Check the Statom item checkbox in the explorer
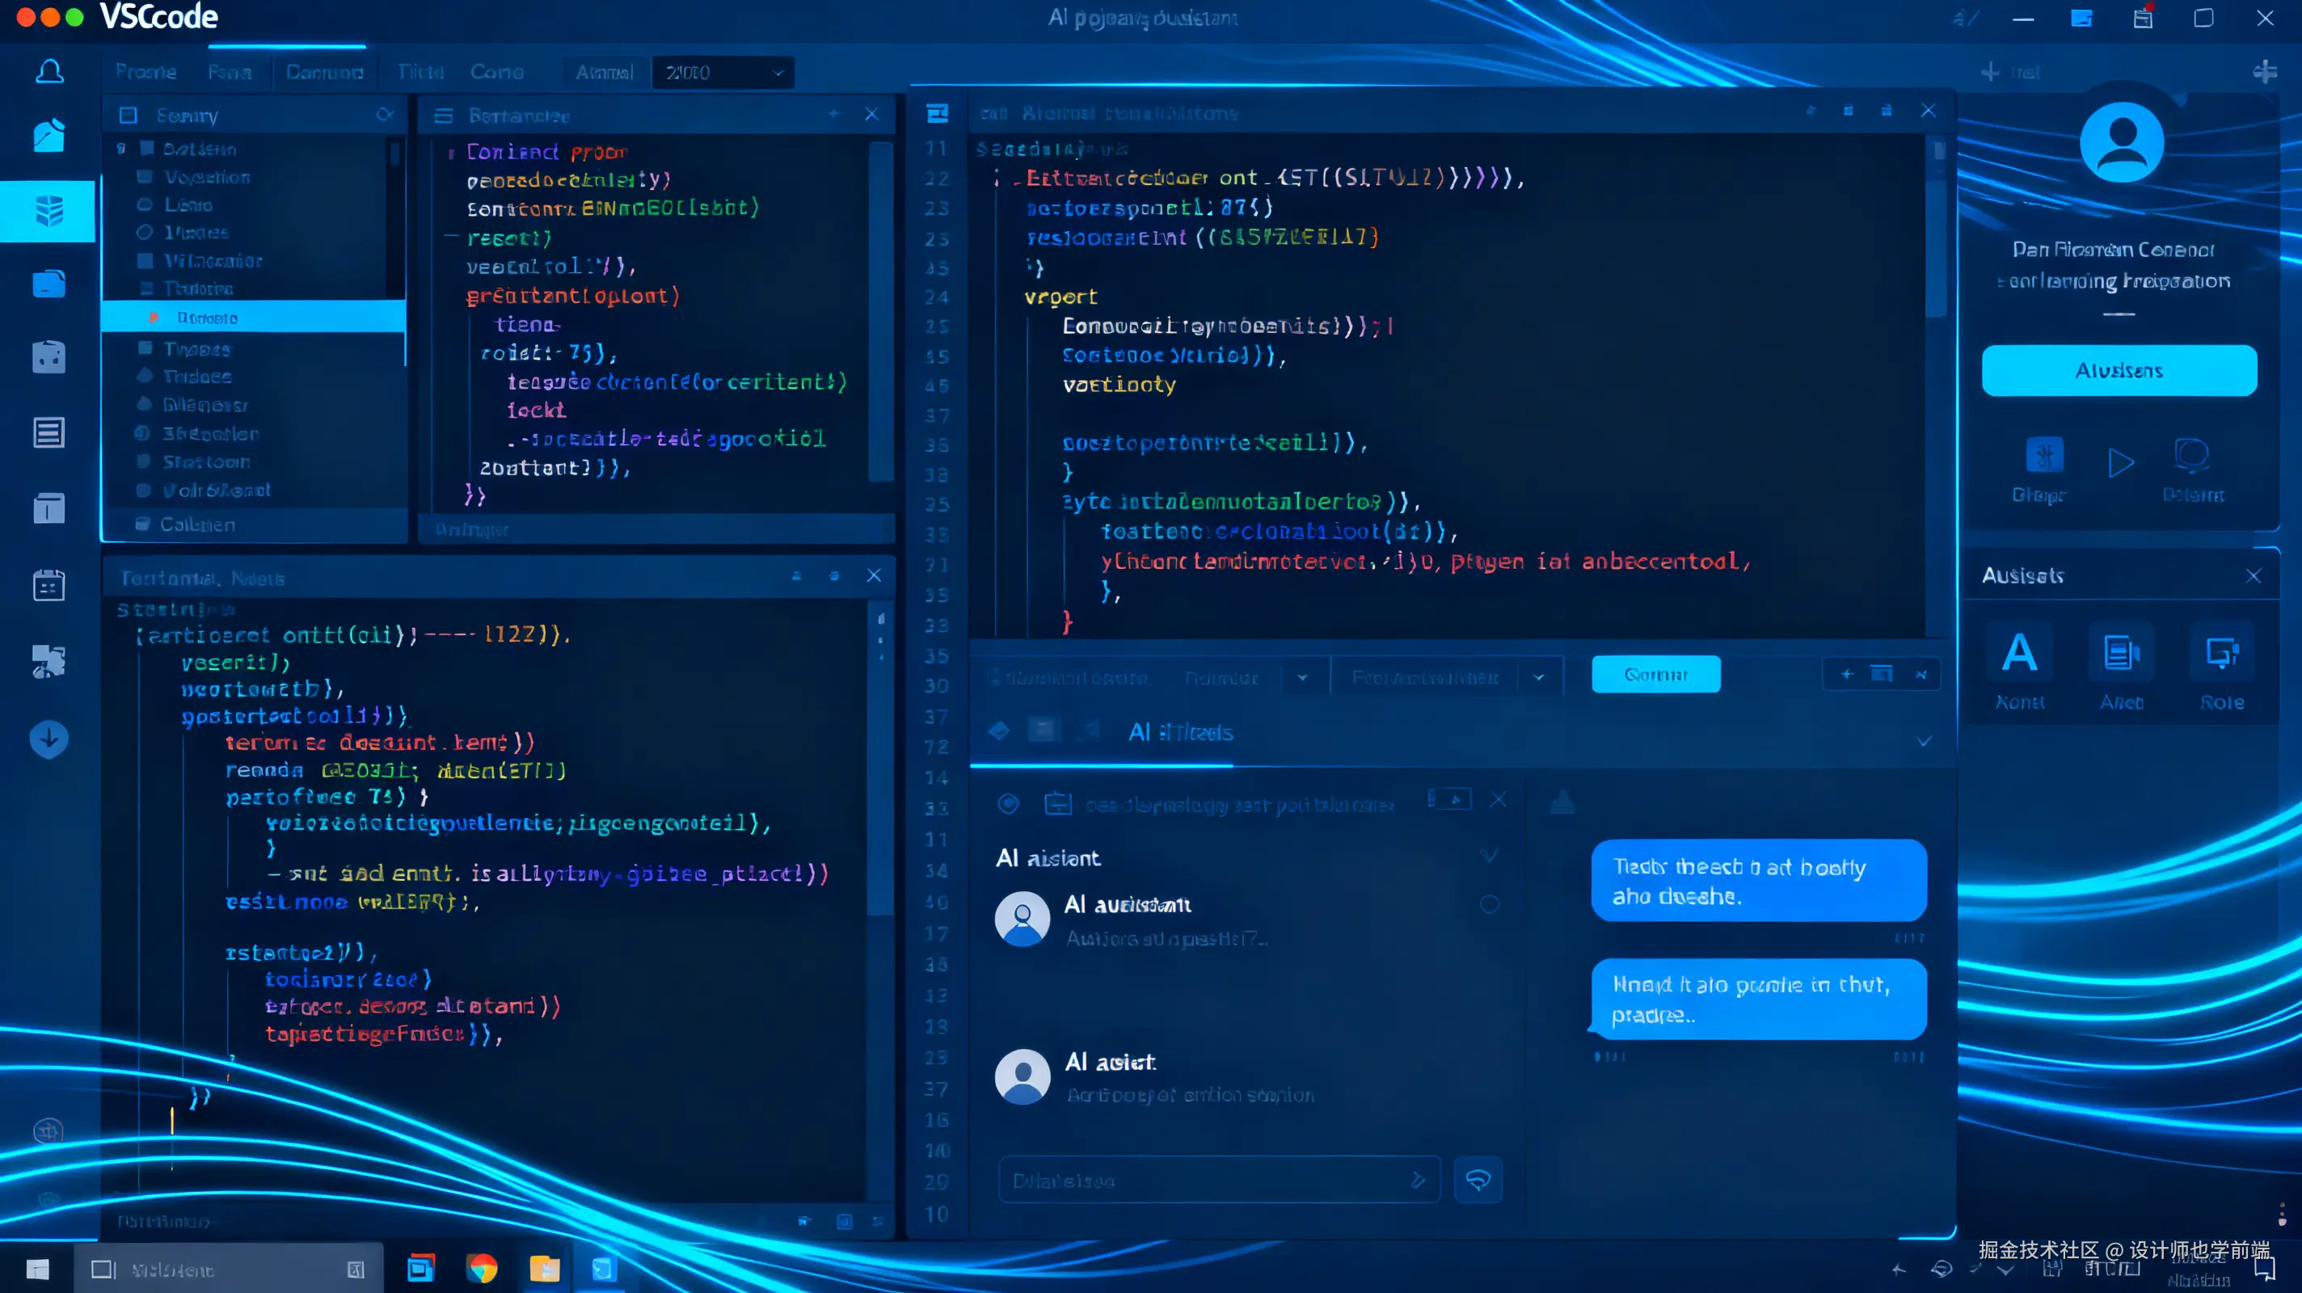Screen dimensions: 2302x1293 tap(144, 462)
